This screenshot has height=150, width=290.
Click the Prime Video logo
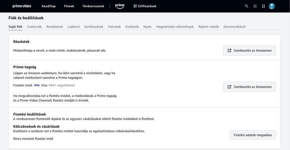[x=22, y=6]
